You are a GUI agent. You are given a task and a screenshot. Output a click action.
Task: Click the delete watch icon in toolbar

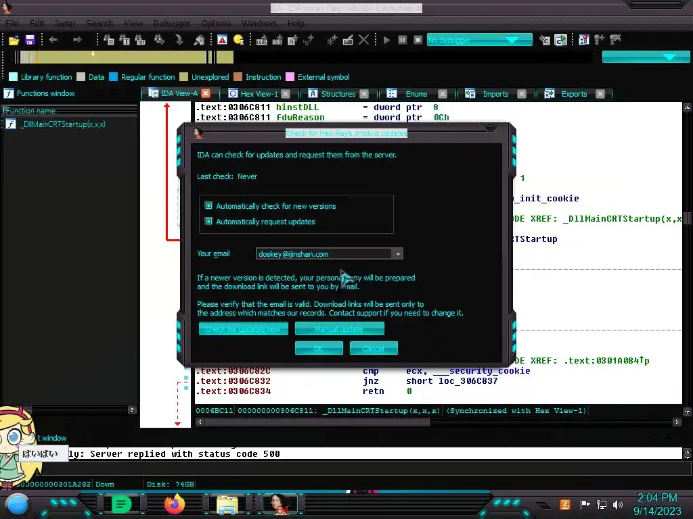click(615, 40)
